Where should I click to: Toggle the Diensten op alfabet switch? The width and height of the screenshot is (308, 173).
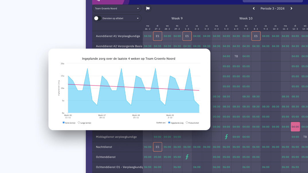[x=97, y=18]
